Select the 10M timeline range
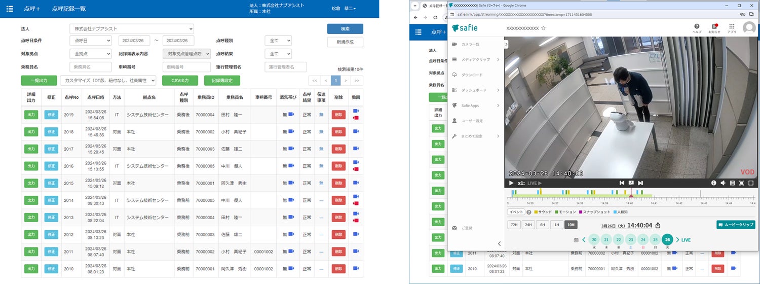Screen dimensions: 760x284 pos(571,225)
